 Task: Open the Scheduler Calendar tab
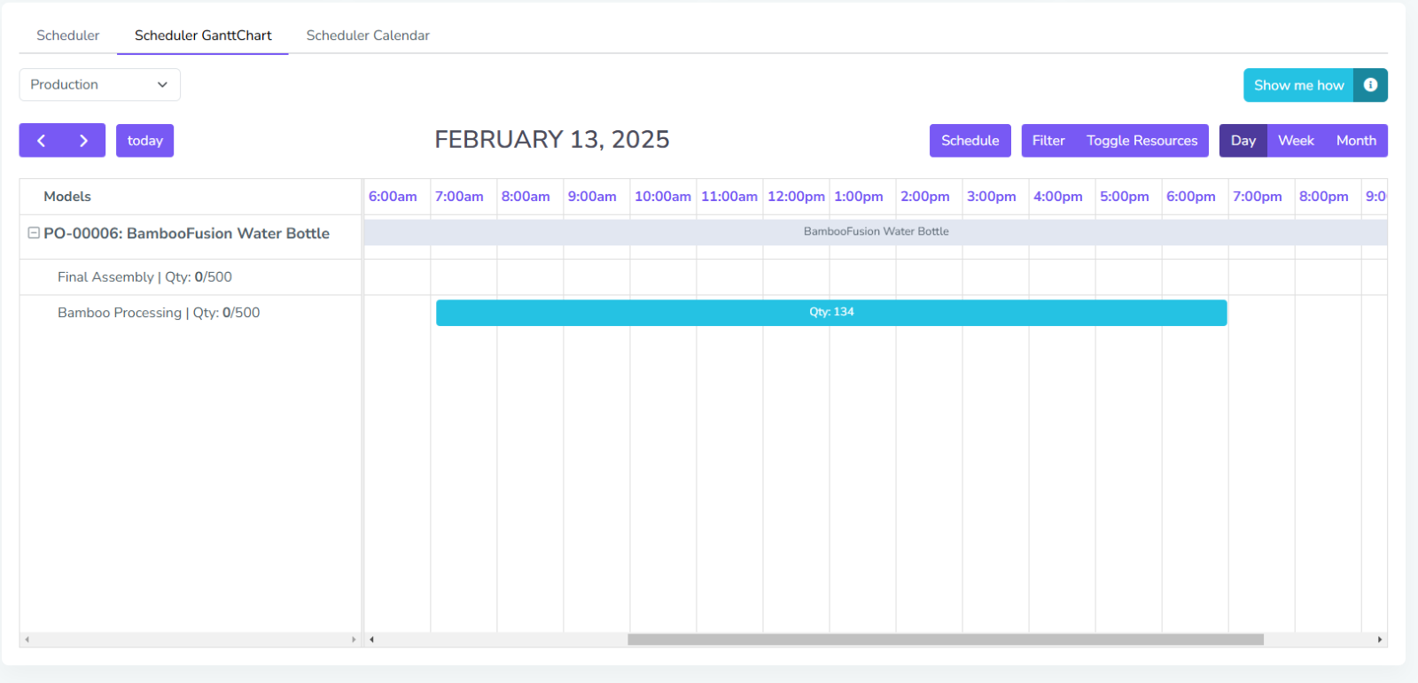tap(368, 35)
